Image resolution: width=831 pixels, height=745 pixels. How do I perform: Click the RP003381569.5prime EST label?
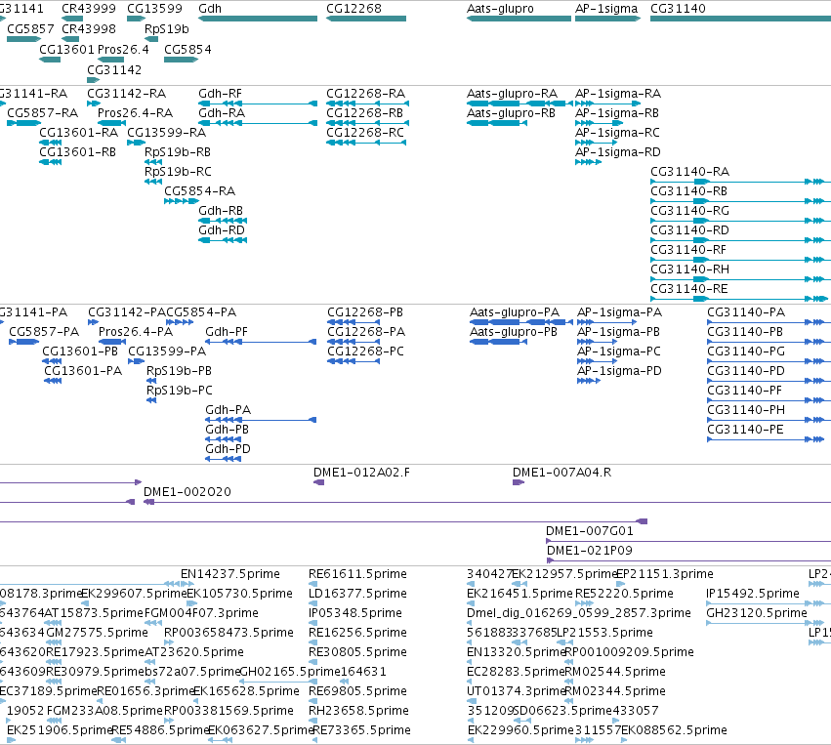click(x=229, y=711)
